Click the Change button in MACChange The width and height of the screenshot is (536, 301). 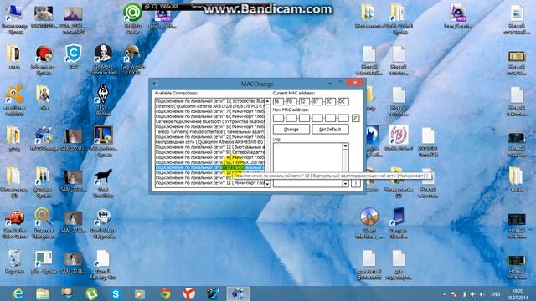pos(291,130)
